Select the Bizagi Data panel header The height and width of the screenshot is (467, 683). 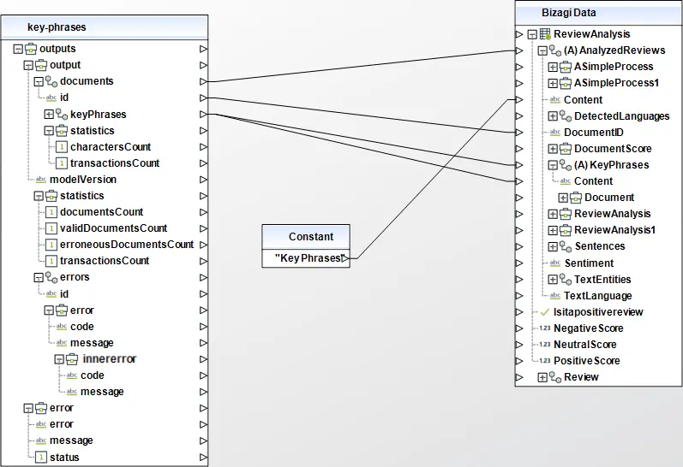(x=598, y=13)
